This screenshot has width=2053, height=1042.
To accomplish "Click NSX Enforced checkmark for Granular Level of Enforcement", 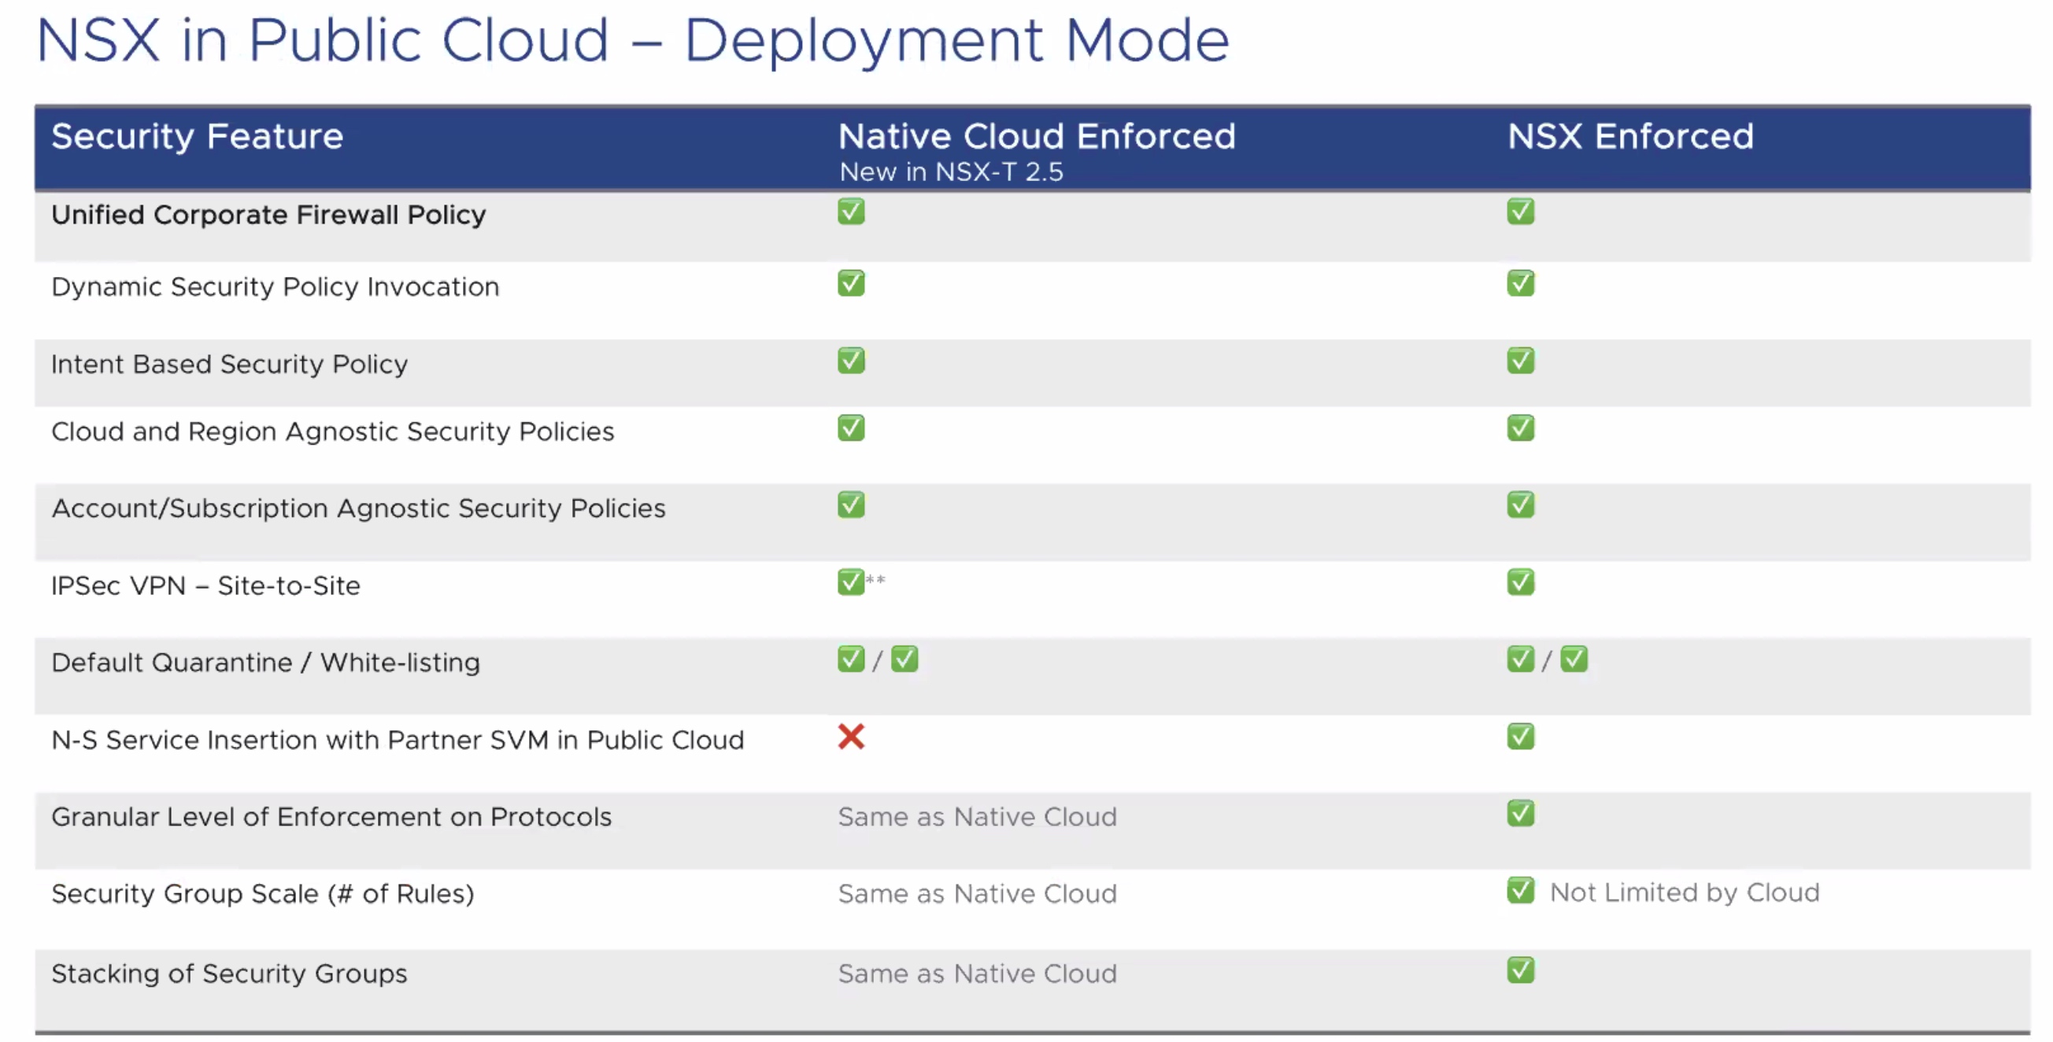I will (1520, 813).
